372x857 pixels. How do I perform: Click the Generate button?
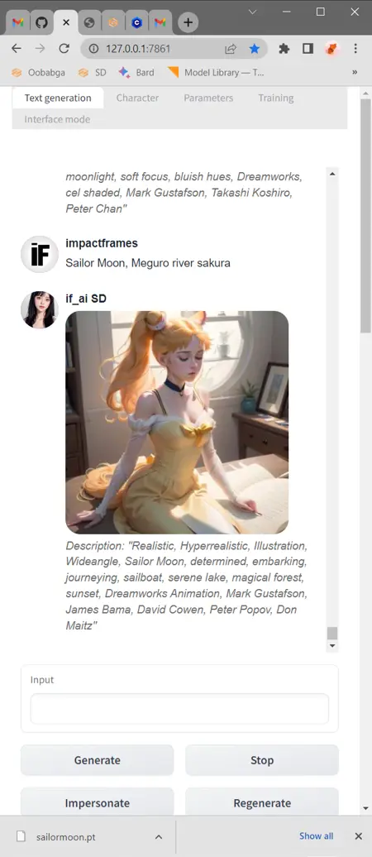point(98,760)
